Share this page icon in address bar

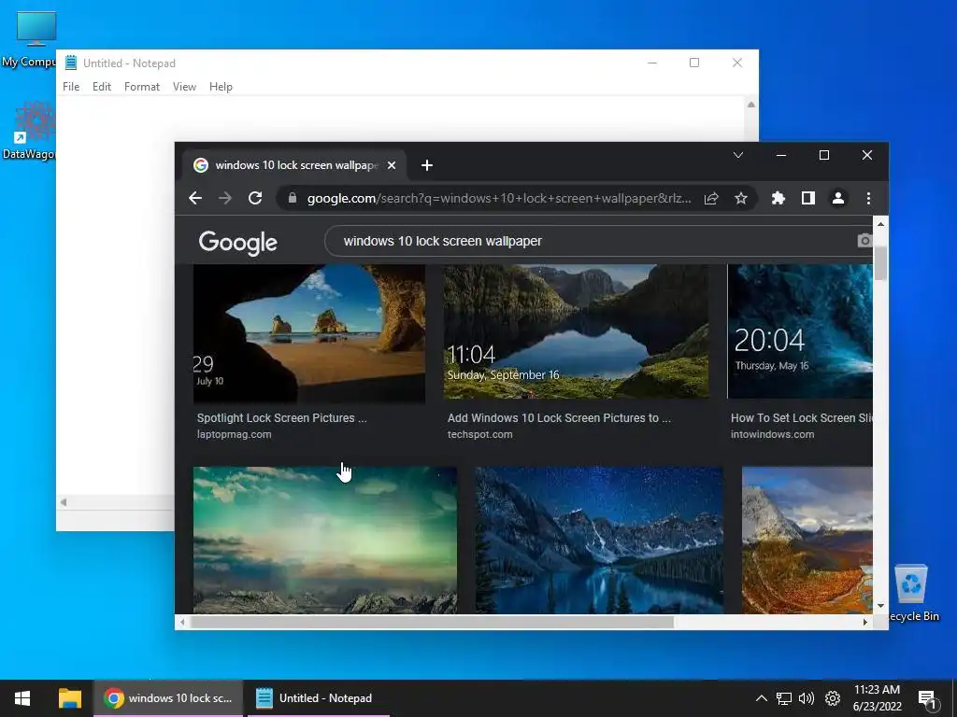coord(711,198)
